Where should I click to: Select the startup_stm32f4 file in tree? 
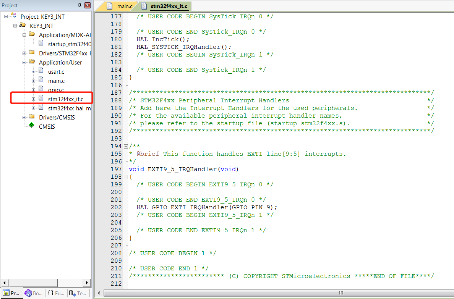69,44
